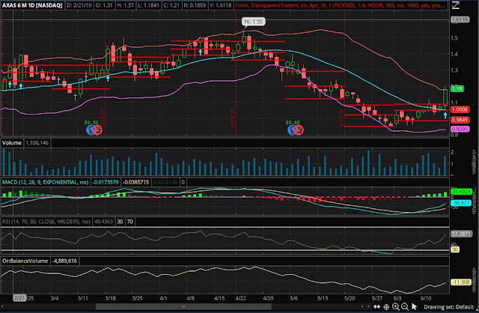Image resolution: width=479 pixels, height=313 pixels.
Task: Open the March red dividend event icon
Action: tap(97, 130)
